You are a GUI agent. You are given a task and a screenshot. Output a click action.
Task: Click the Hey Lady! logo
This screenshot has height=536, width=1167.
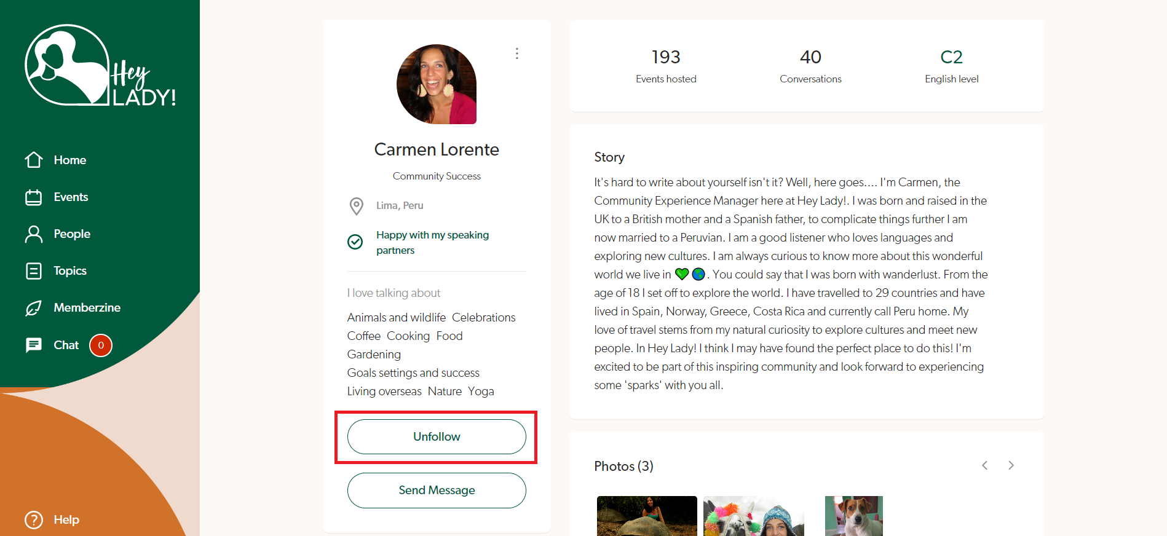pos(100,66)
